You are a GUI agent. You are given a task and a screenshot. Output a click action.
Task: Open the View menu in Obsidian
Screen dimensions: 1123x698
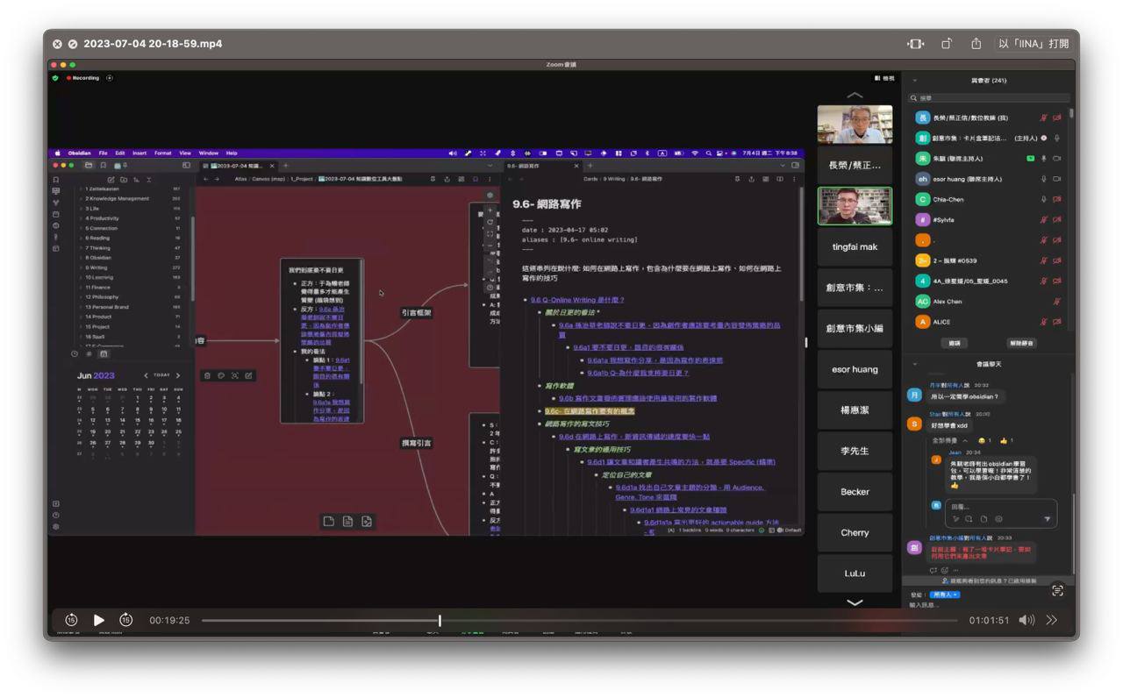pyautogui.click(x=185, y=153)
